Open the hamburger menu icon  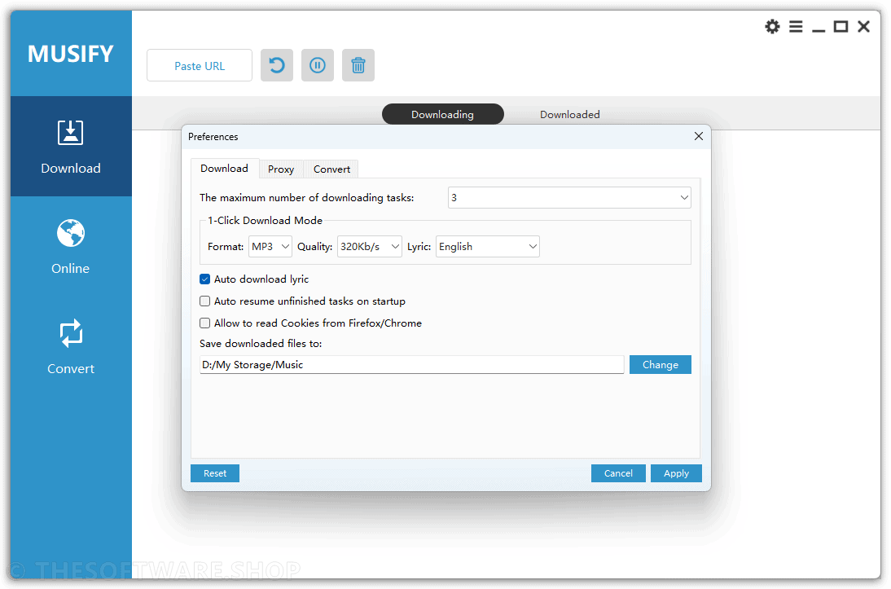[x=796, y=27]
